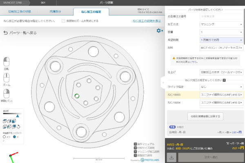The width and height of the screenshot is (245, 163).
Task: Select the オン highlight radio button
Action: pos(15,137)
